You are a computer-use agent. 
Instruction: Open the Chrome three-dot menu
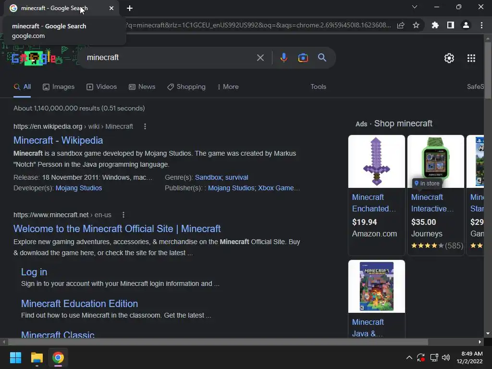[x=481, y=25]
